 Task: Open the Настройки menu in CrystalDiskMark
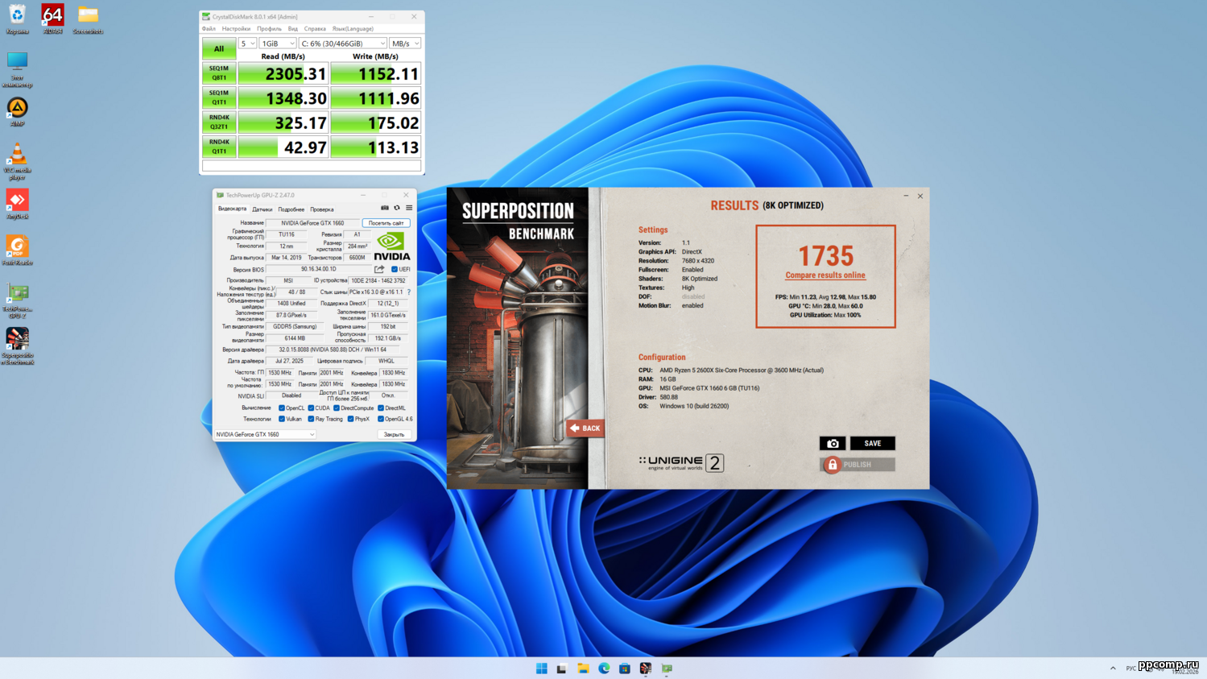tap(236, 29)
